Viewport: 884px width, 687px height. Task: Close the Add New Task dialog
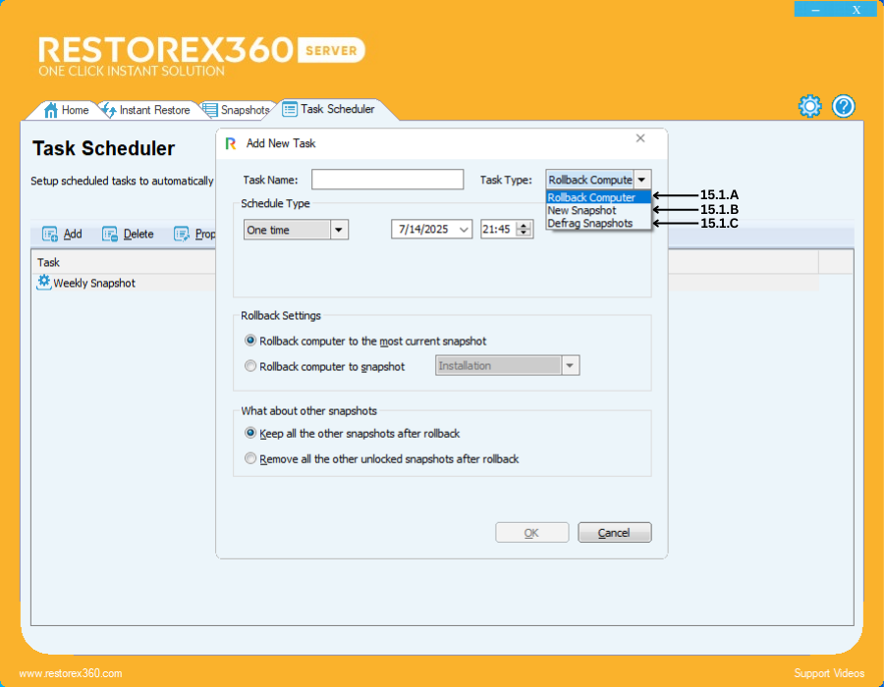tap(640, 138)
